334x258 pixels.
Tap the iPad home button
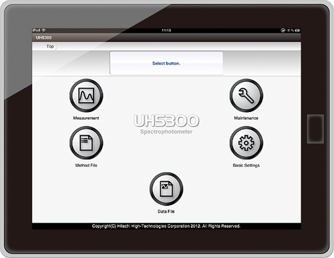315,129
